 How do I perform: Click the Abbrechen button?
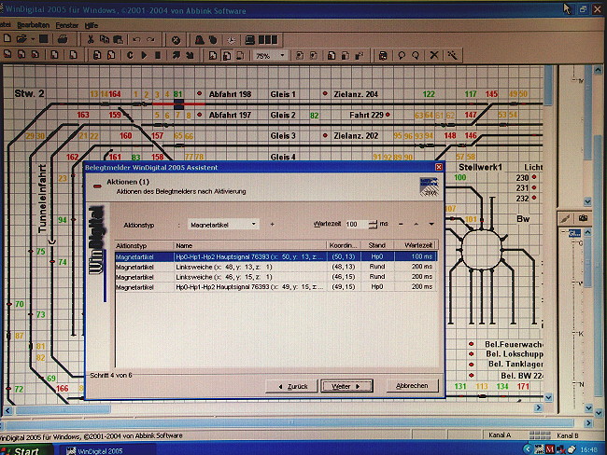(412, 385)
